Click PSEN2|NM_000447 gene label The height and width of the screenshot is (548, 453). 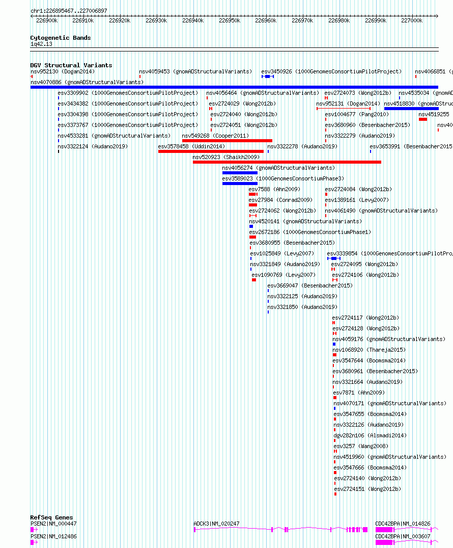pos(53,524)
